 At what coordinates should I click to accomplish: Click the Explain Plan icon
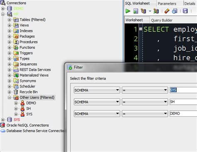pos(143,11)
